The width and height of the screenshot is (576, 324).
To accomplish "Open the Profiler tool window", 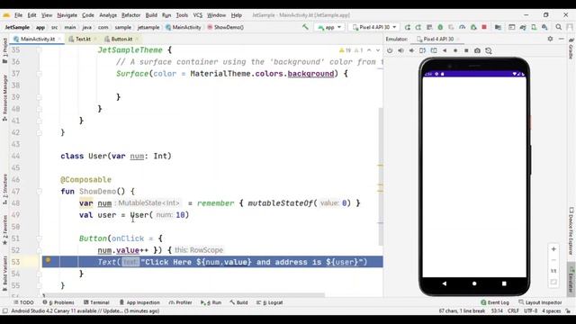I will tap(181, 302).
